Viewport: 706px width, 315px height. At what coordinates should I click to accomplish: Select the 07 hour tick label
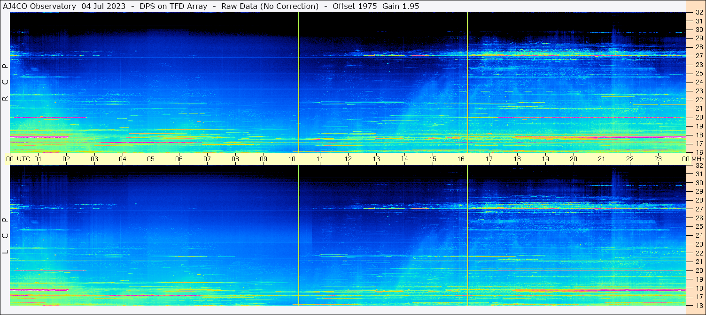[x=207, y=159]
